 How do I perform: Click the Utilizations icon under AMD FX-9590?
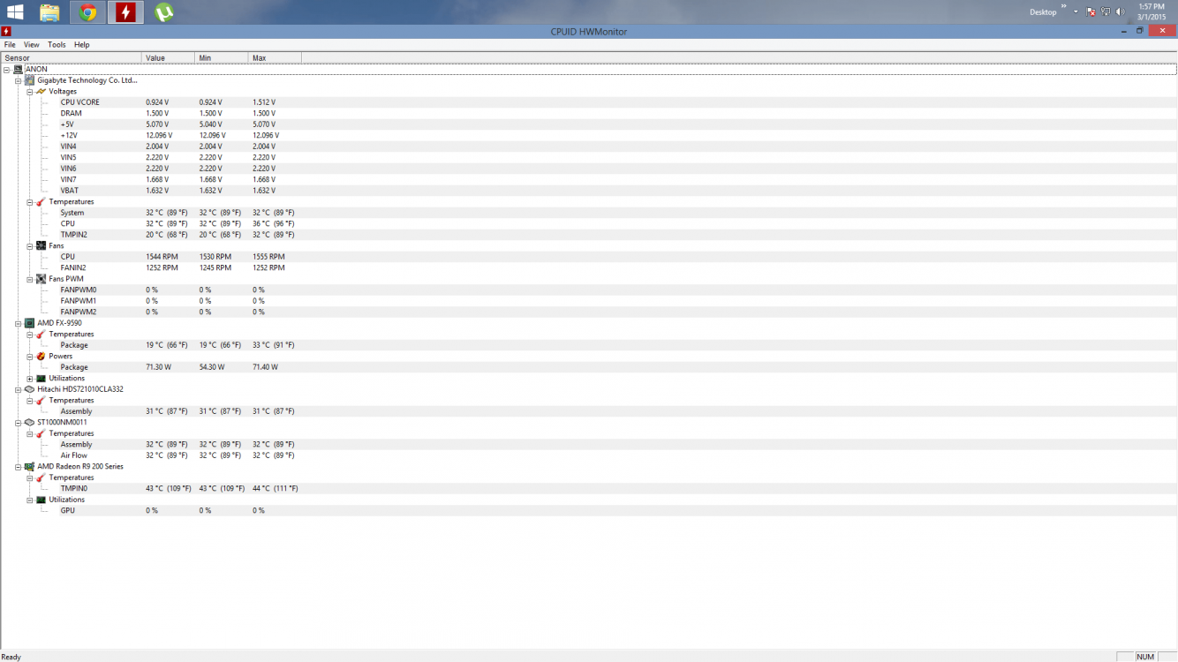pos(41,378)
